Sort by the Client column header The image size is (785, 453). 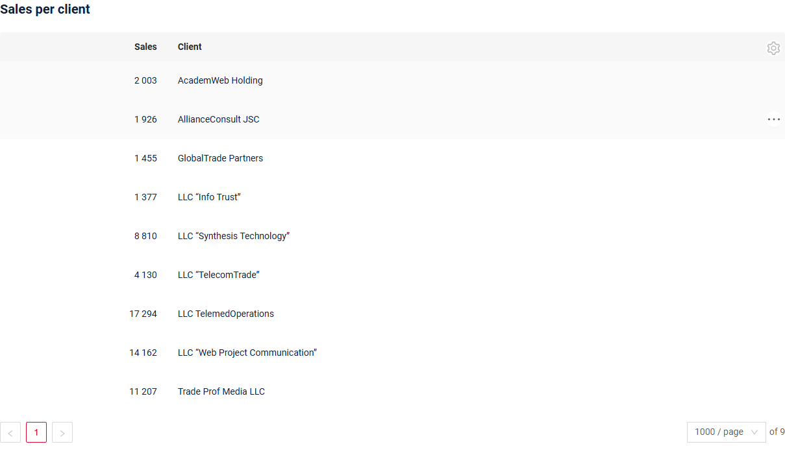click(190, 47)
